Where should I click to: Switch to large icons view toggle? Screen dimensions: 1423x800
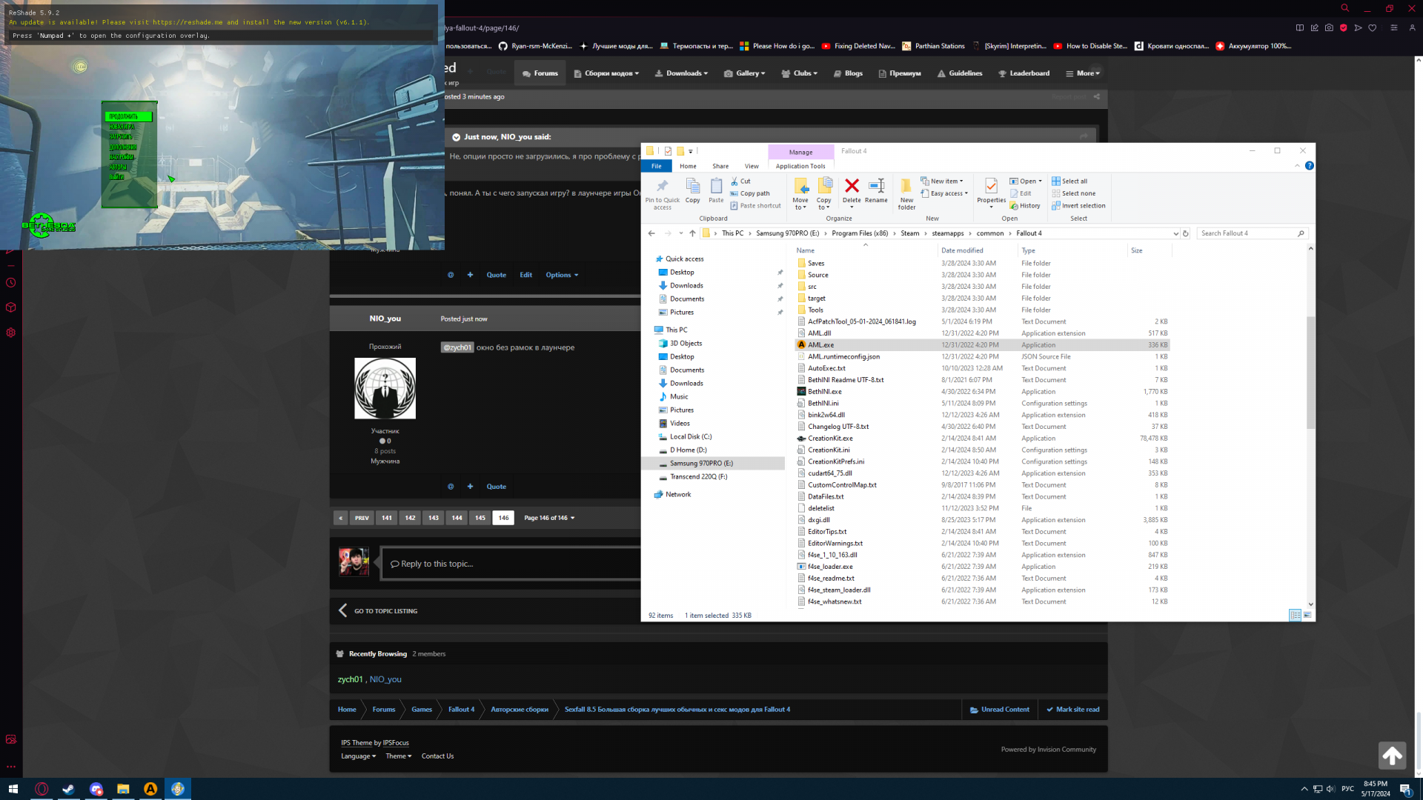(x=1307, y=616)
